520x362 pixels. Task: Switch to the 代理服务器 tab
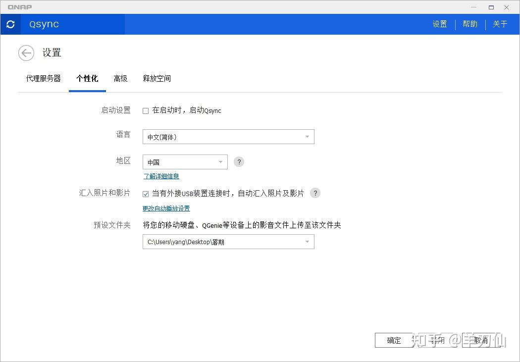pyautogui.click(x=43, y=78)
